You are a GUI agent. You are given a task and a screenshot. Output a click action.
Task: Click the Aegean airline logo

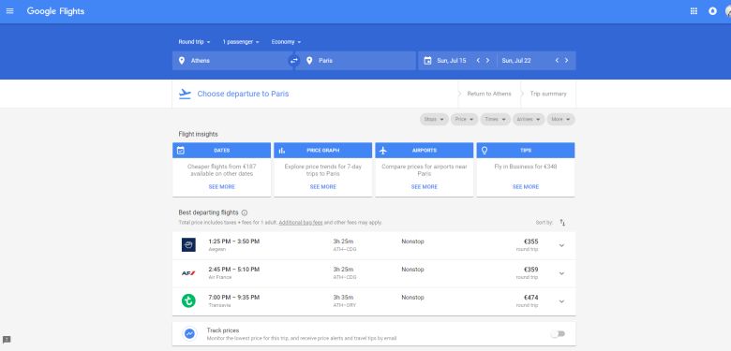pyautogui.click(x=188, y=245)
